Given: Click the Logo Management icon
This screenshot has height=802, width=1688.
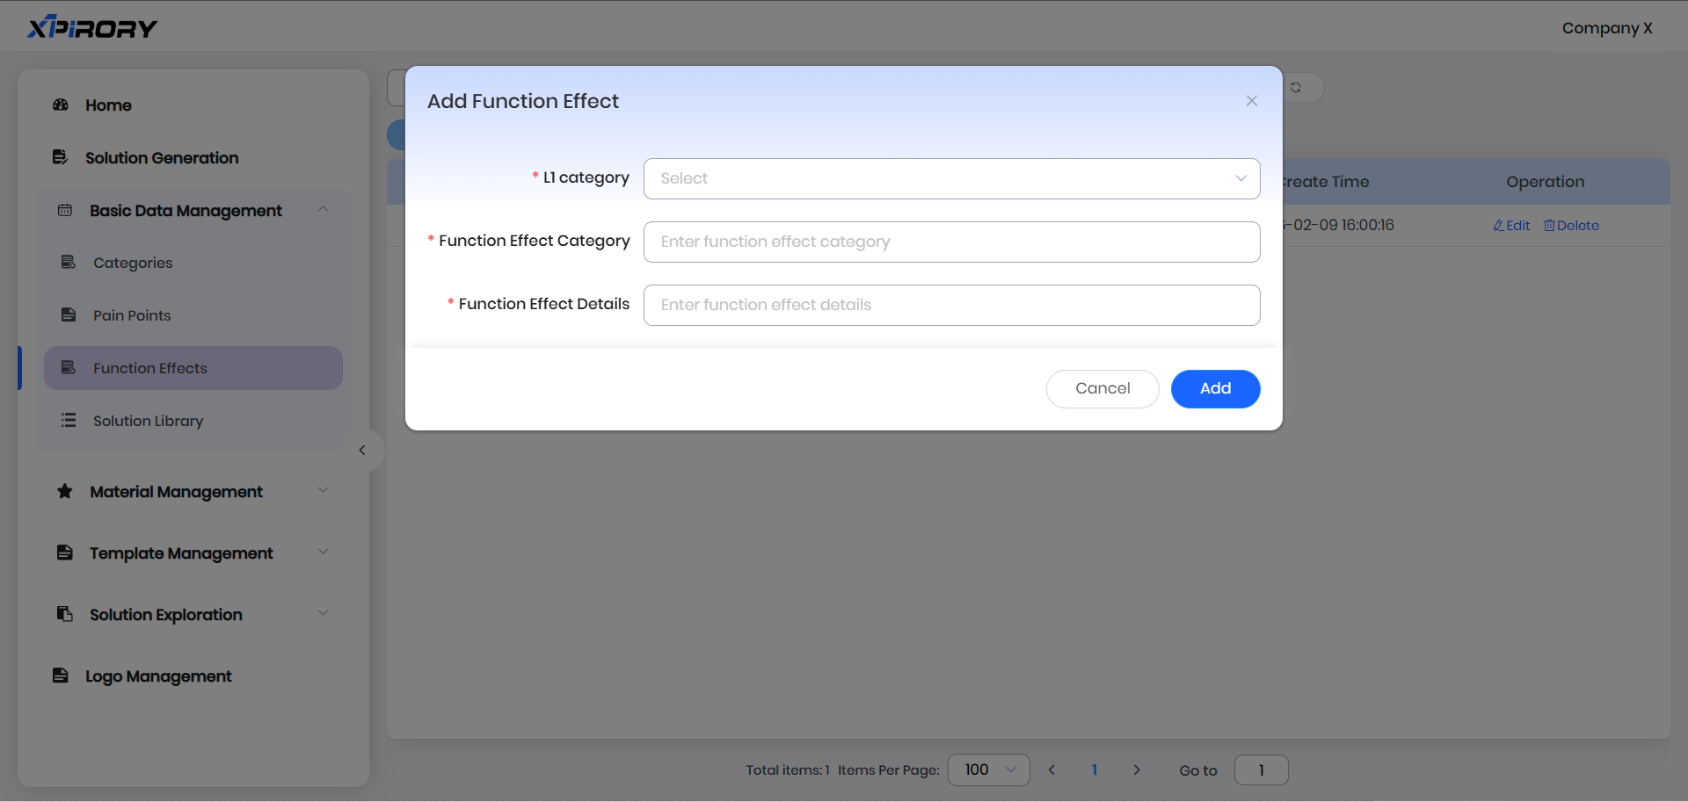Looking at the screenshot, I should click(61, 676).
